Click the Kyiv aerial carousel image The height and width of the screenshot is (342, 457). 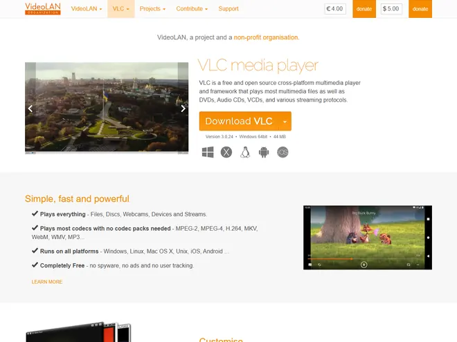coord(107,108)
